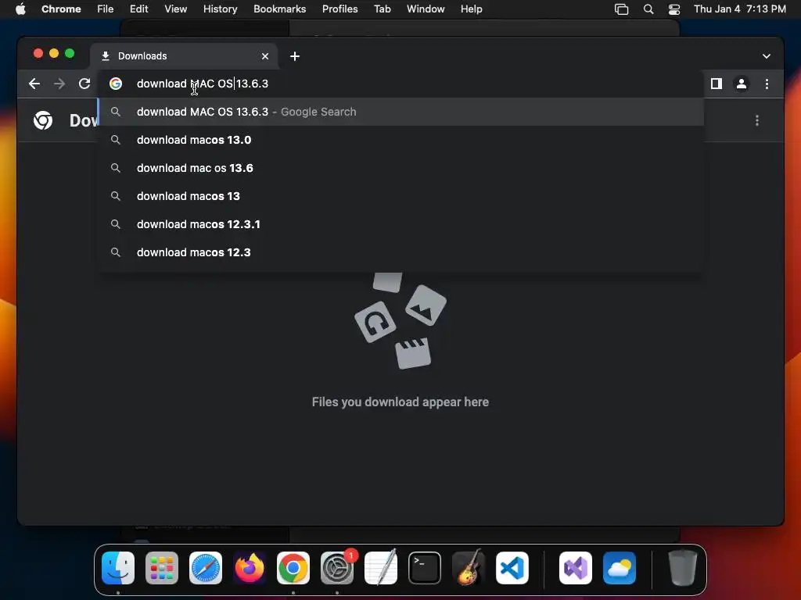Open the Downloads page more actions menu
The image size is (801, 600).
(757, 120)
